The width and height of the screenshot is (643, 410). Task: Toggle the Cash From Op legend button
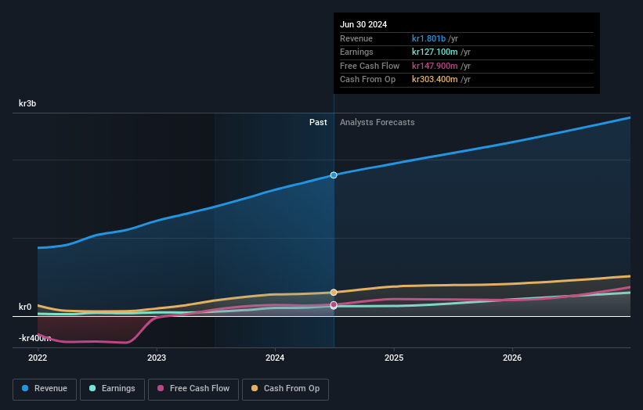285,389
